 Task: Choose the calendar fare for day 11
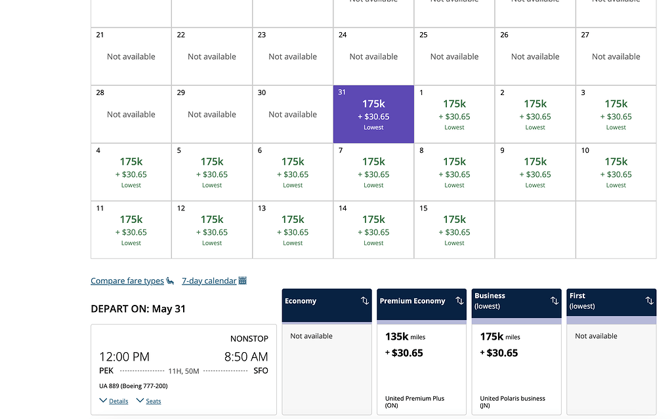coord(131,229)
